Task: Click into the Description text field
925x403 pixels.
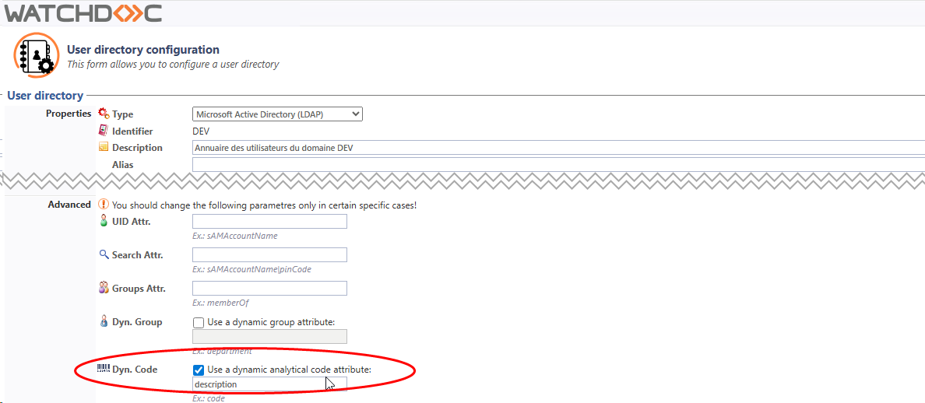Action: 558,148
